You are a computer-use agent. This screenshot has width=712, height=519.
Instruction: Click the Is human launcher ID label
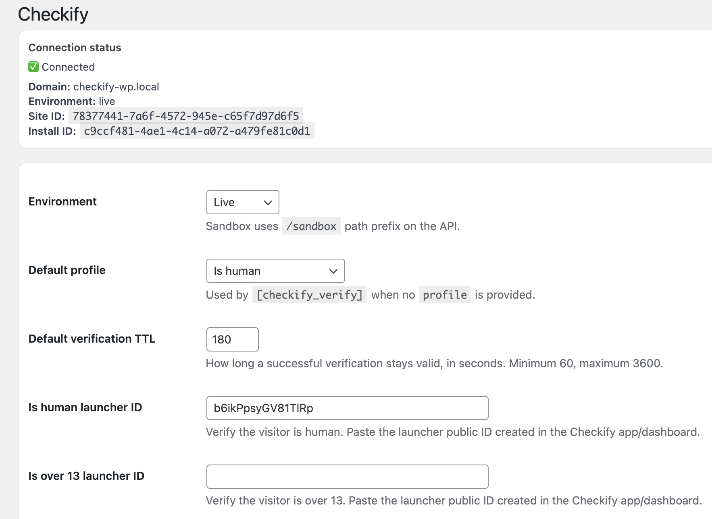(x=85, y=407)
